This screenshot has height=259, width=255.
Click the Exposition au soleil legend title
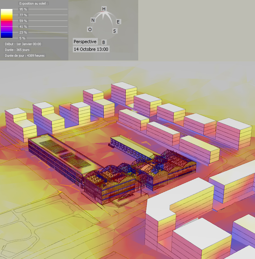[x=34, y=4]
